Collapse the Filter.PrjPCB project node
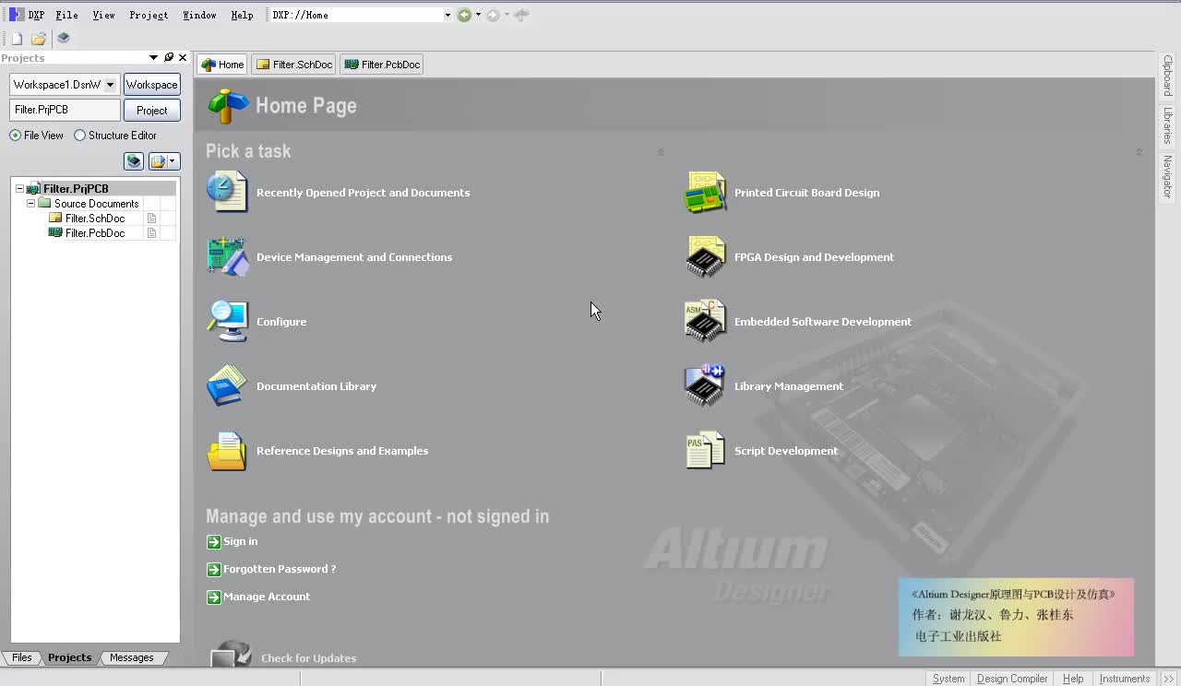1181x686 pixels. 19,189
